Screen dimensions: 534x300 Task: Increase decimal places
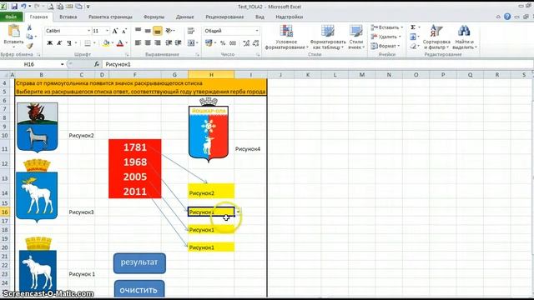[246, 43]
